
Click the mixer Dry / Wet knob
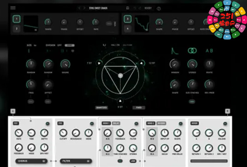[222, 148]
